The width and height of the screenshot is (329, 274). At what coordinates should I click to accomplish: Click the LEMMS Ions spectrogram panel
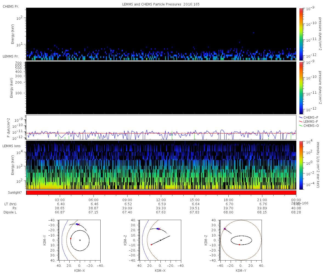point(161,165)
